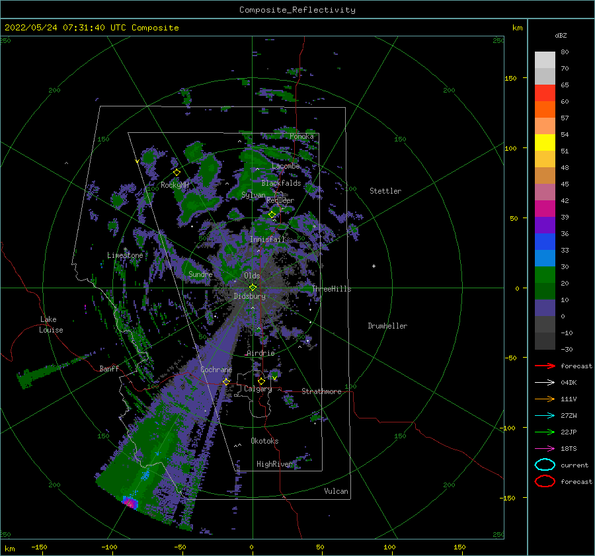Select the Blackfalds label

click(x=281, y=183)
